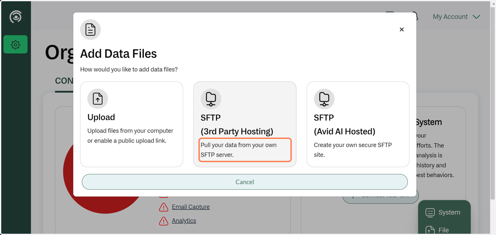The height and width of the screenshot is (235, 496).
Task: Click the SFTP 3rd Party Hosting folder icon
Action: [211, 99]
